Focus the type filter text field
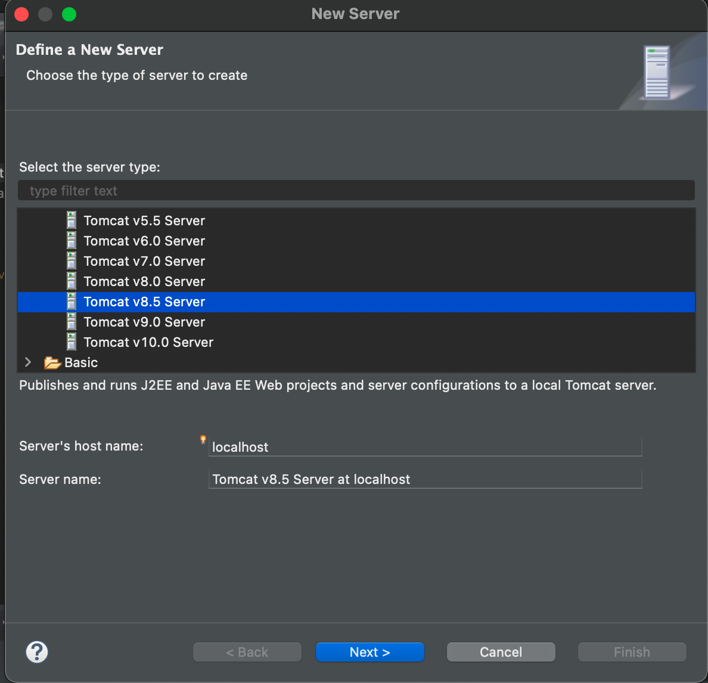The height and width of the screenshot is (683, 708). (356, 191)
